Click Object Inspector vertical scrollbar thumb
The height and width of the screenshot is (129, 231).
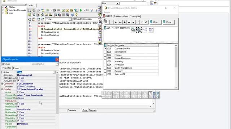click(x=57, y=94)
